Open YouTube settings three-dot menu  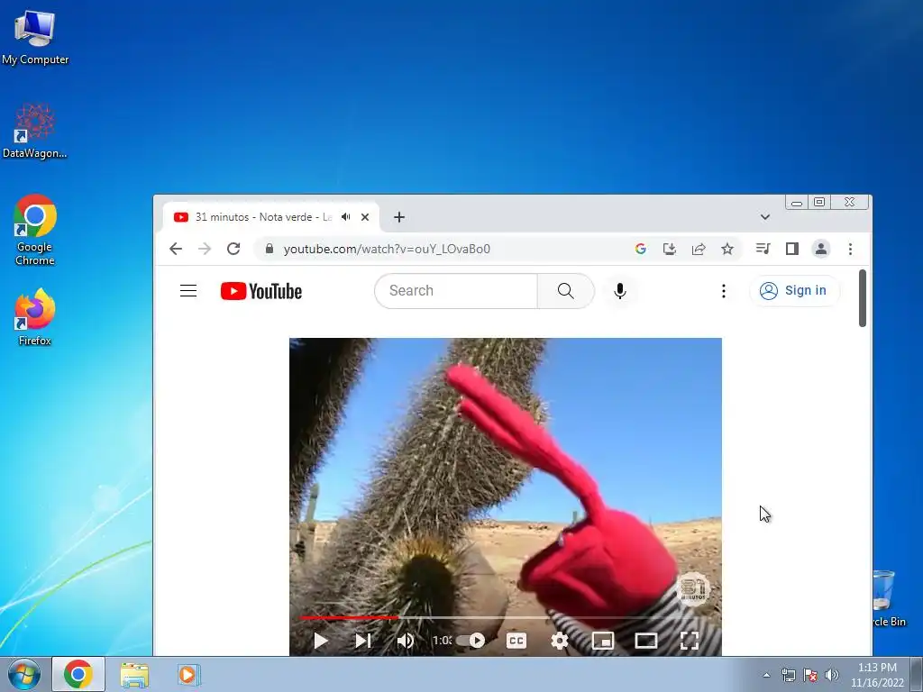[x=724, y=291]
